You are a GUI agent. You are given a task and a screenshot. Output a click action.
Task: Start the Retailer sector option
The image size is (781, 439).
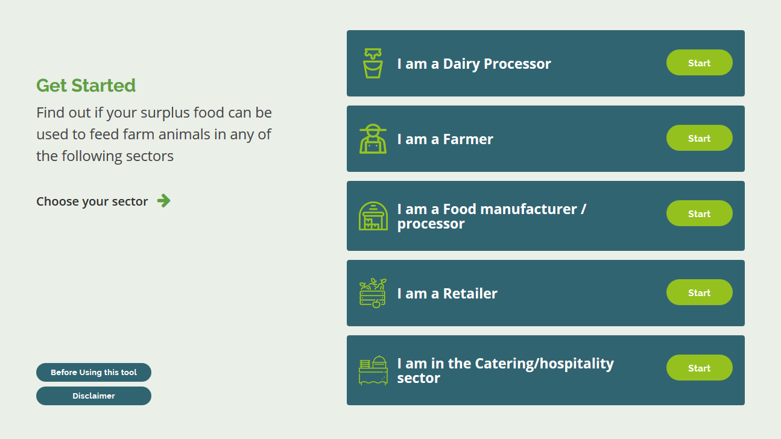coord(699,292)
